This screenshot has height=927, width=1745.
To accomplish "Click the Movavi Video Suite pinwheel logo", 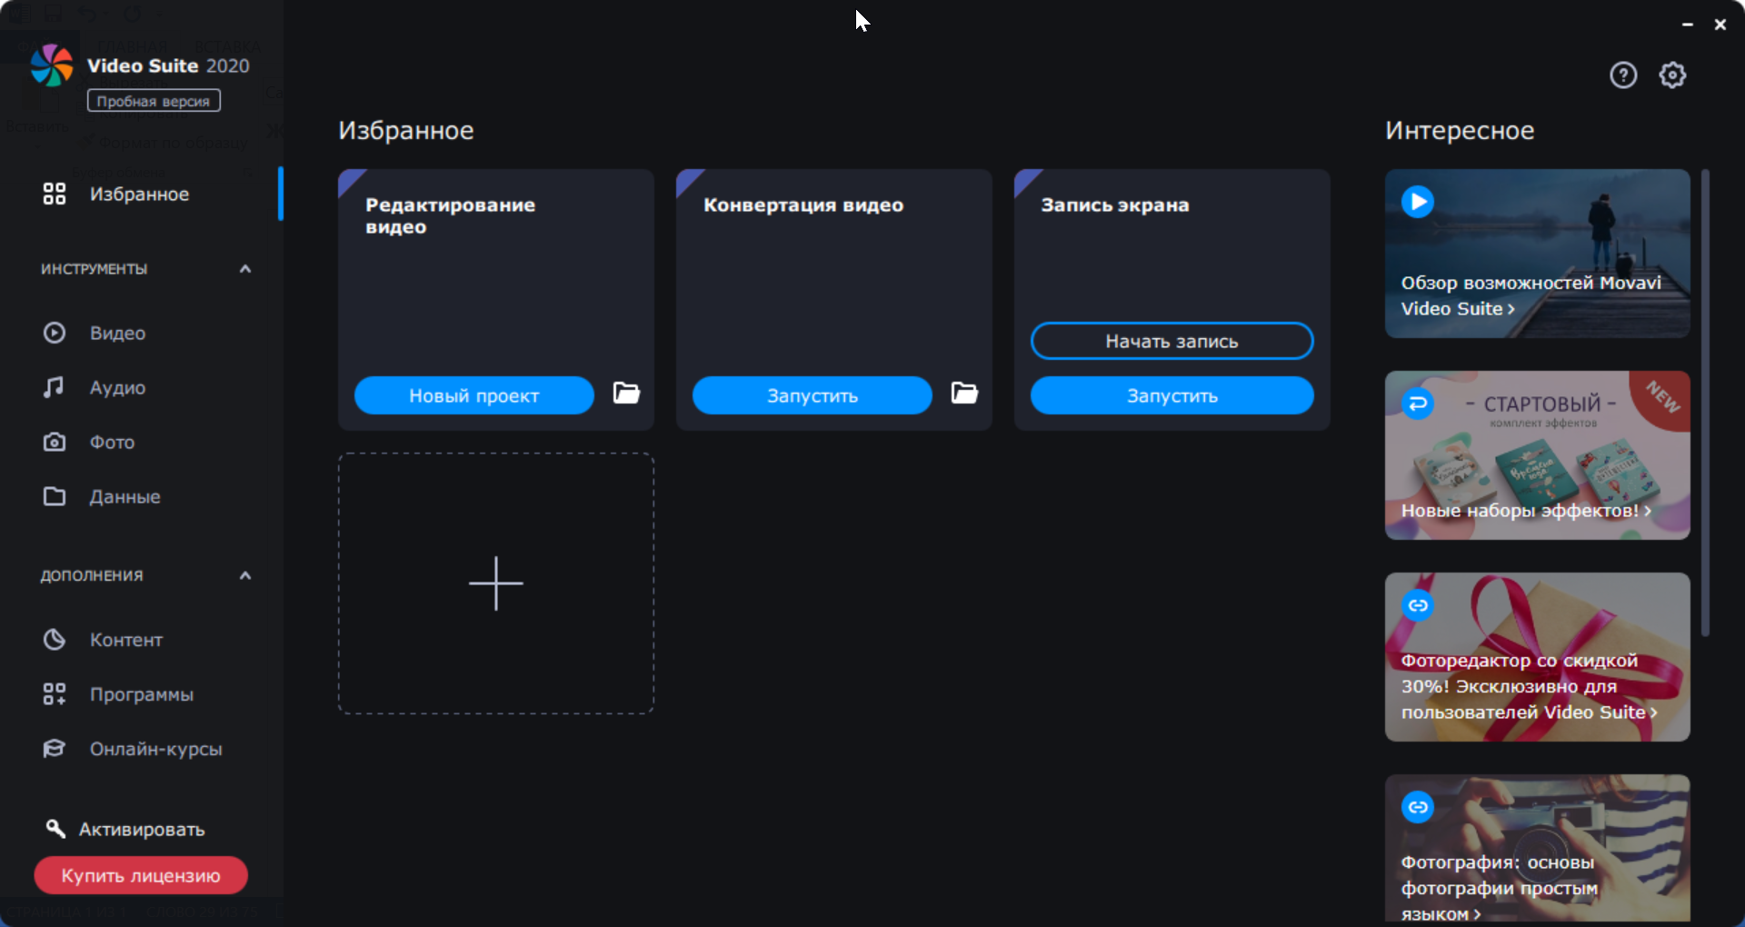I will tap(52, 65).
